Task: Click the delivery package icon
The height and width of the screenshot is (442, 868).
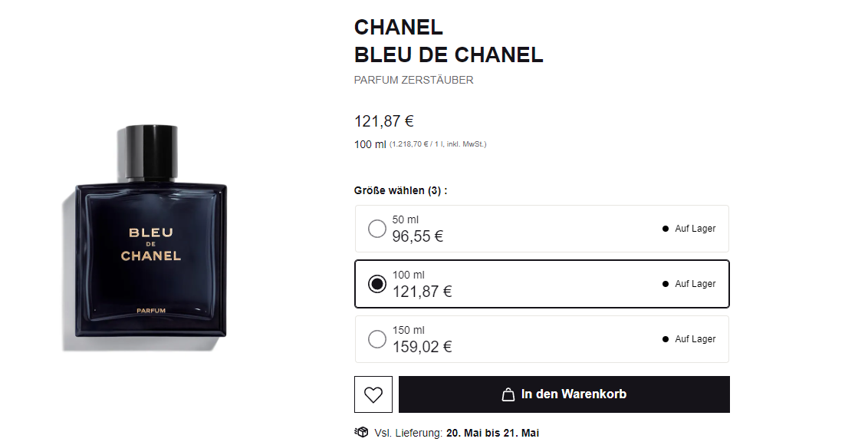Action: [x=361, y=432]
